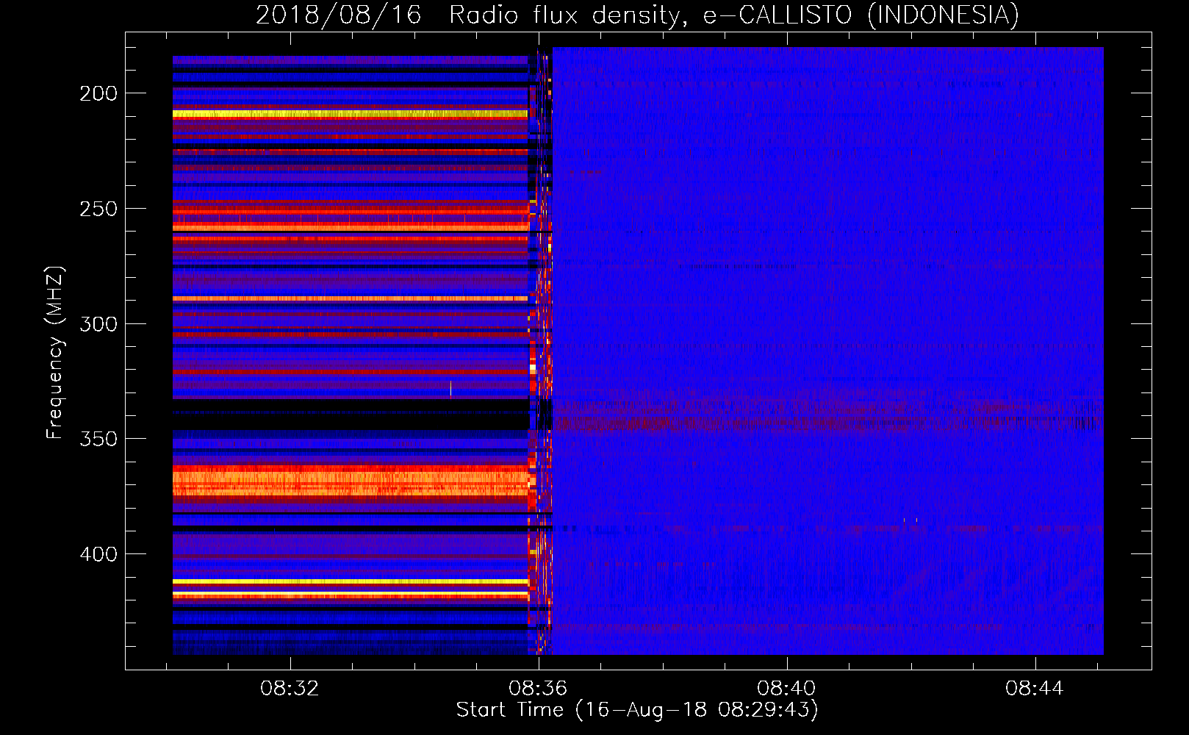Image resolution: width=1189 pixels, height=735 pixels.
Task: Click the Frequency (MHZ) axis title
Action: 55,353
